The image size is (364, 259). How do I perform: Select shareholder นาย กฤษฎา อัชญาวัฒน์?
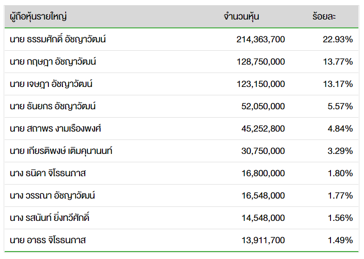tap(53, 62)
